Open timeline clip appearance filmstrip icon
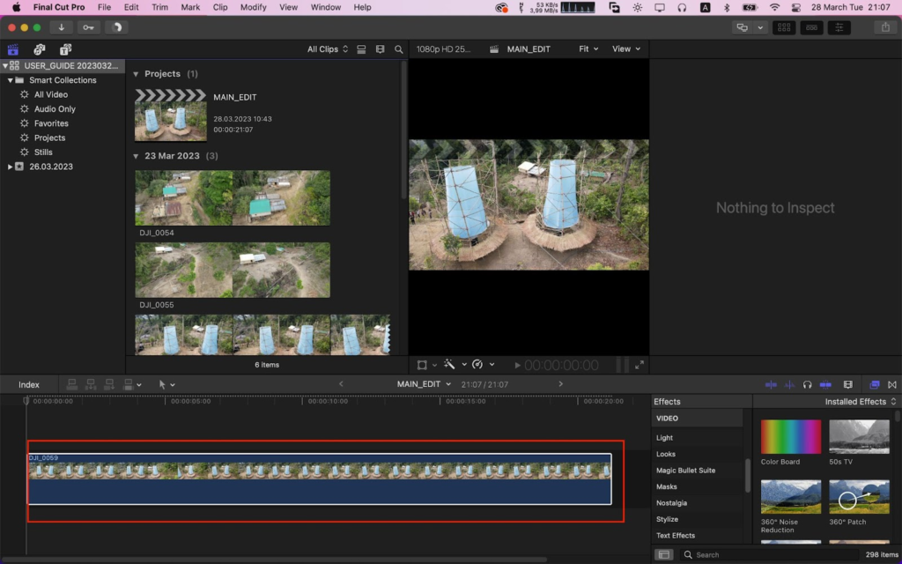This screenshot has height=564, width=902. (x=847, y=384)
